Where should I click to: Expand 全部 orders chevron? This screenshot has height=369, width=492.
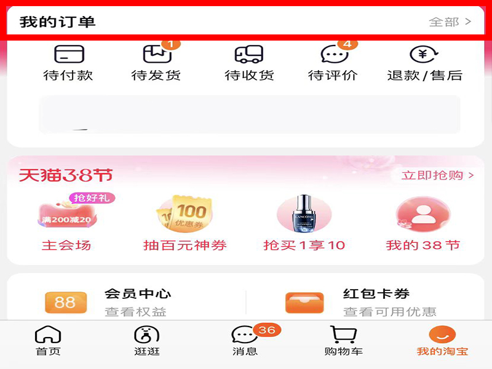coord(468,22)
